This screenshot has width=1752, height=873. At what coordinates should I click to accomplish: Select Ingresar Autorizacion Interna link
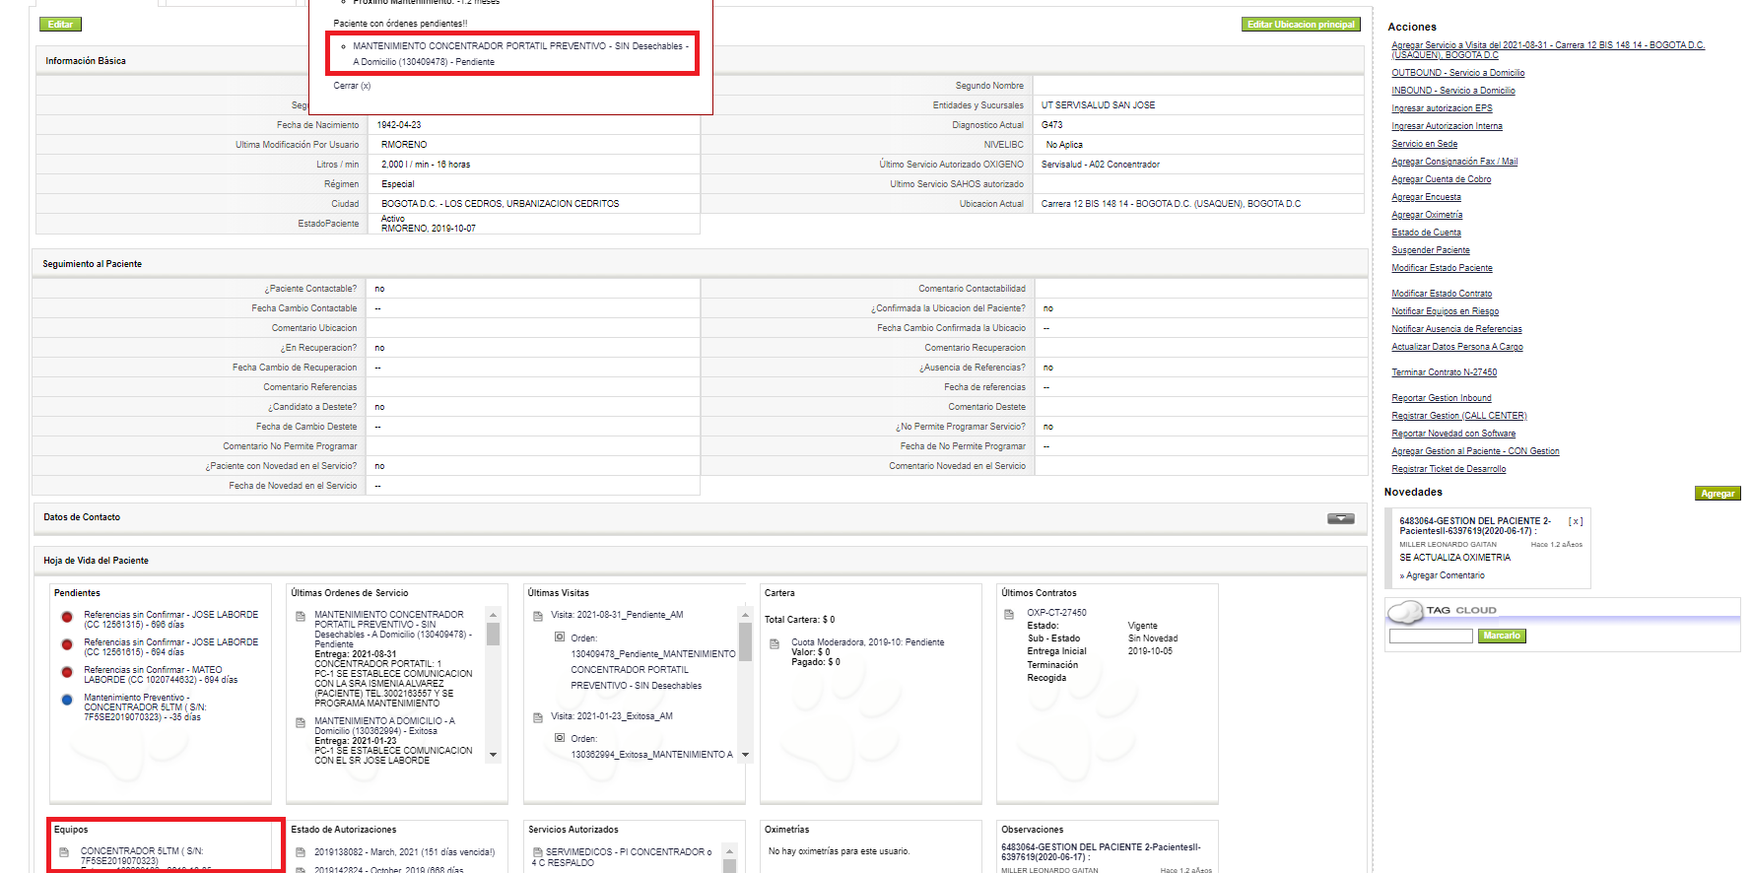tap(1447, 126)
